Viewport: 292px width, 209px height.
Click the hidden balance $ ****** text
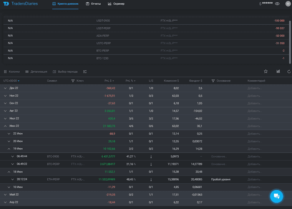tap(266, 3)
